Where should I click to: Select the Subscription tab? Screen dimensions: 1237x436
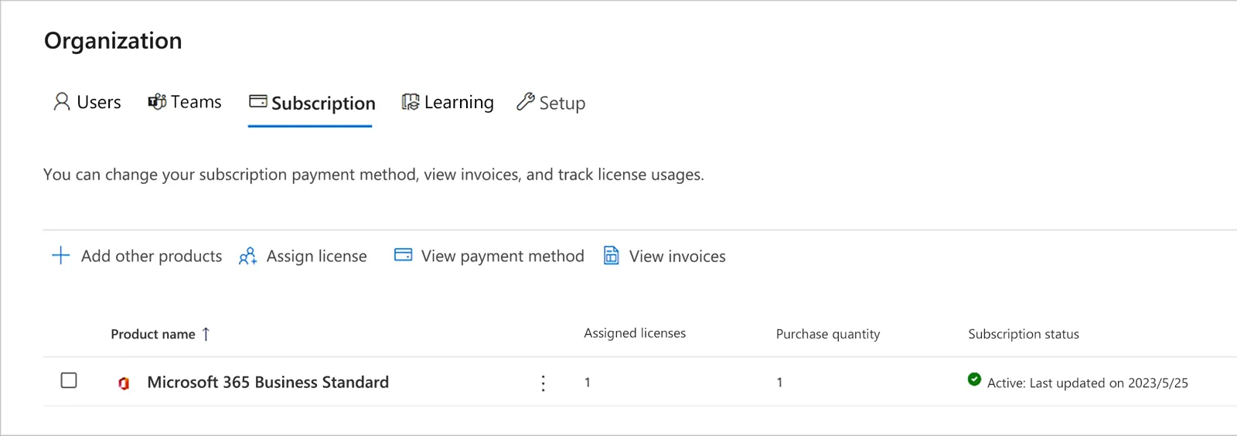312,103
